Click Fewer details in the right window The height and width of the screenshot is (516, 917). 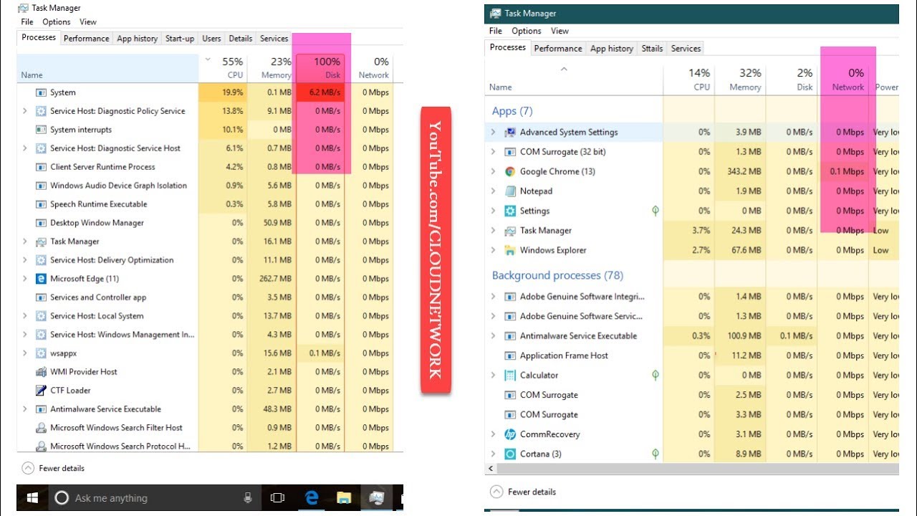[x=524, y=492]
